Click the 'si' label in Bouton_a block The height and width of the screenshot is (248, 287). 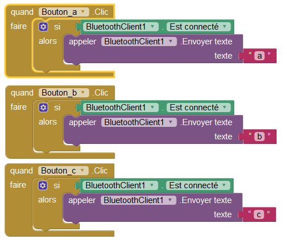[x=57, y=27]
